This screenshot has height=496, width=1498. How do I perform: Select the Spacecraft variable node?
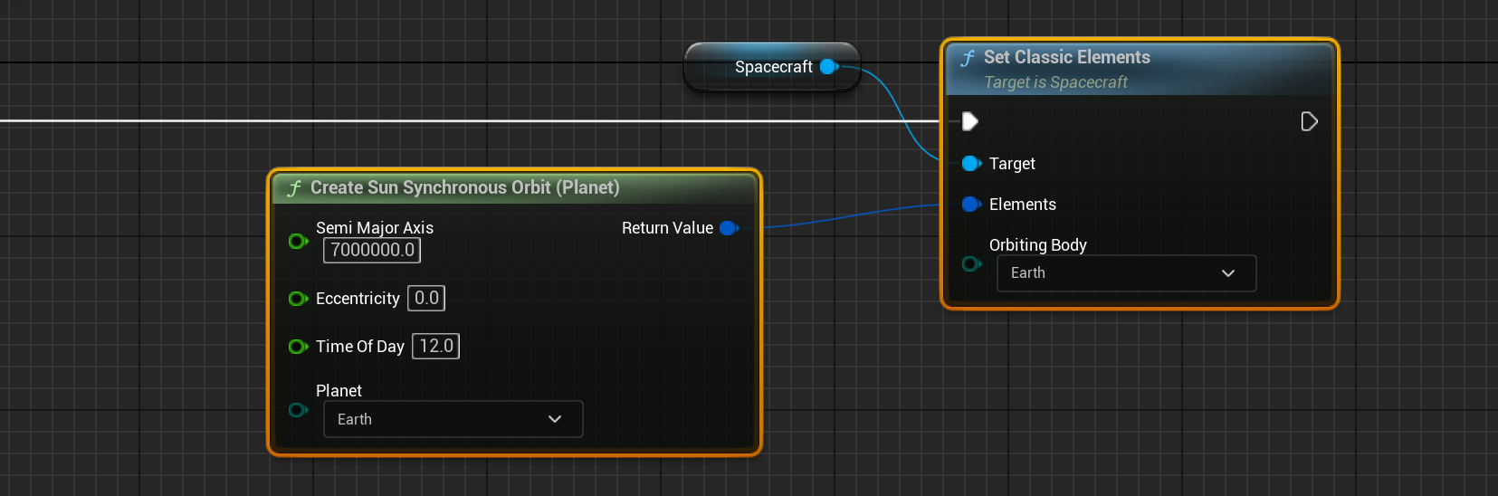tap(772, 67)
